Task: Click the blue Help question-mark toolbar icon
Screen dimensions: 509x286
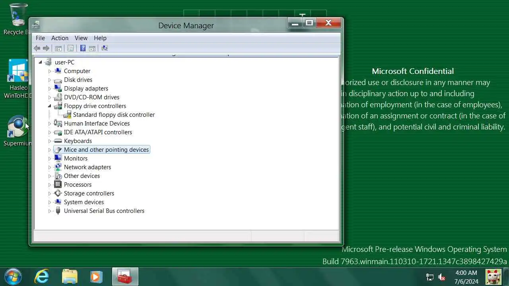Action: point(83,48)
